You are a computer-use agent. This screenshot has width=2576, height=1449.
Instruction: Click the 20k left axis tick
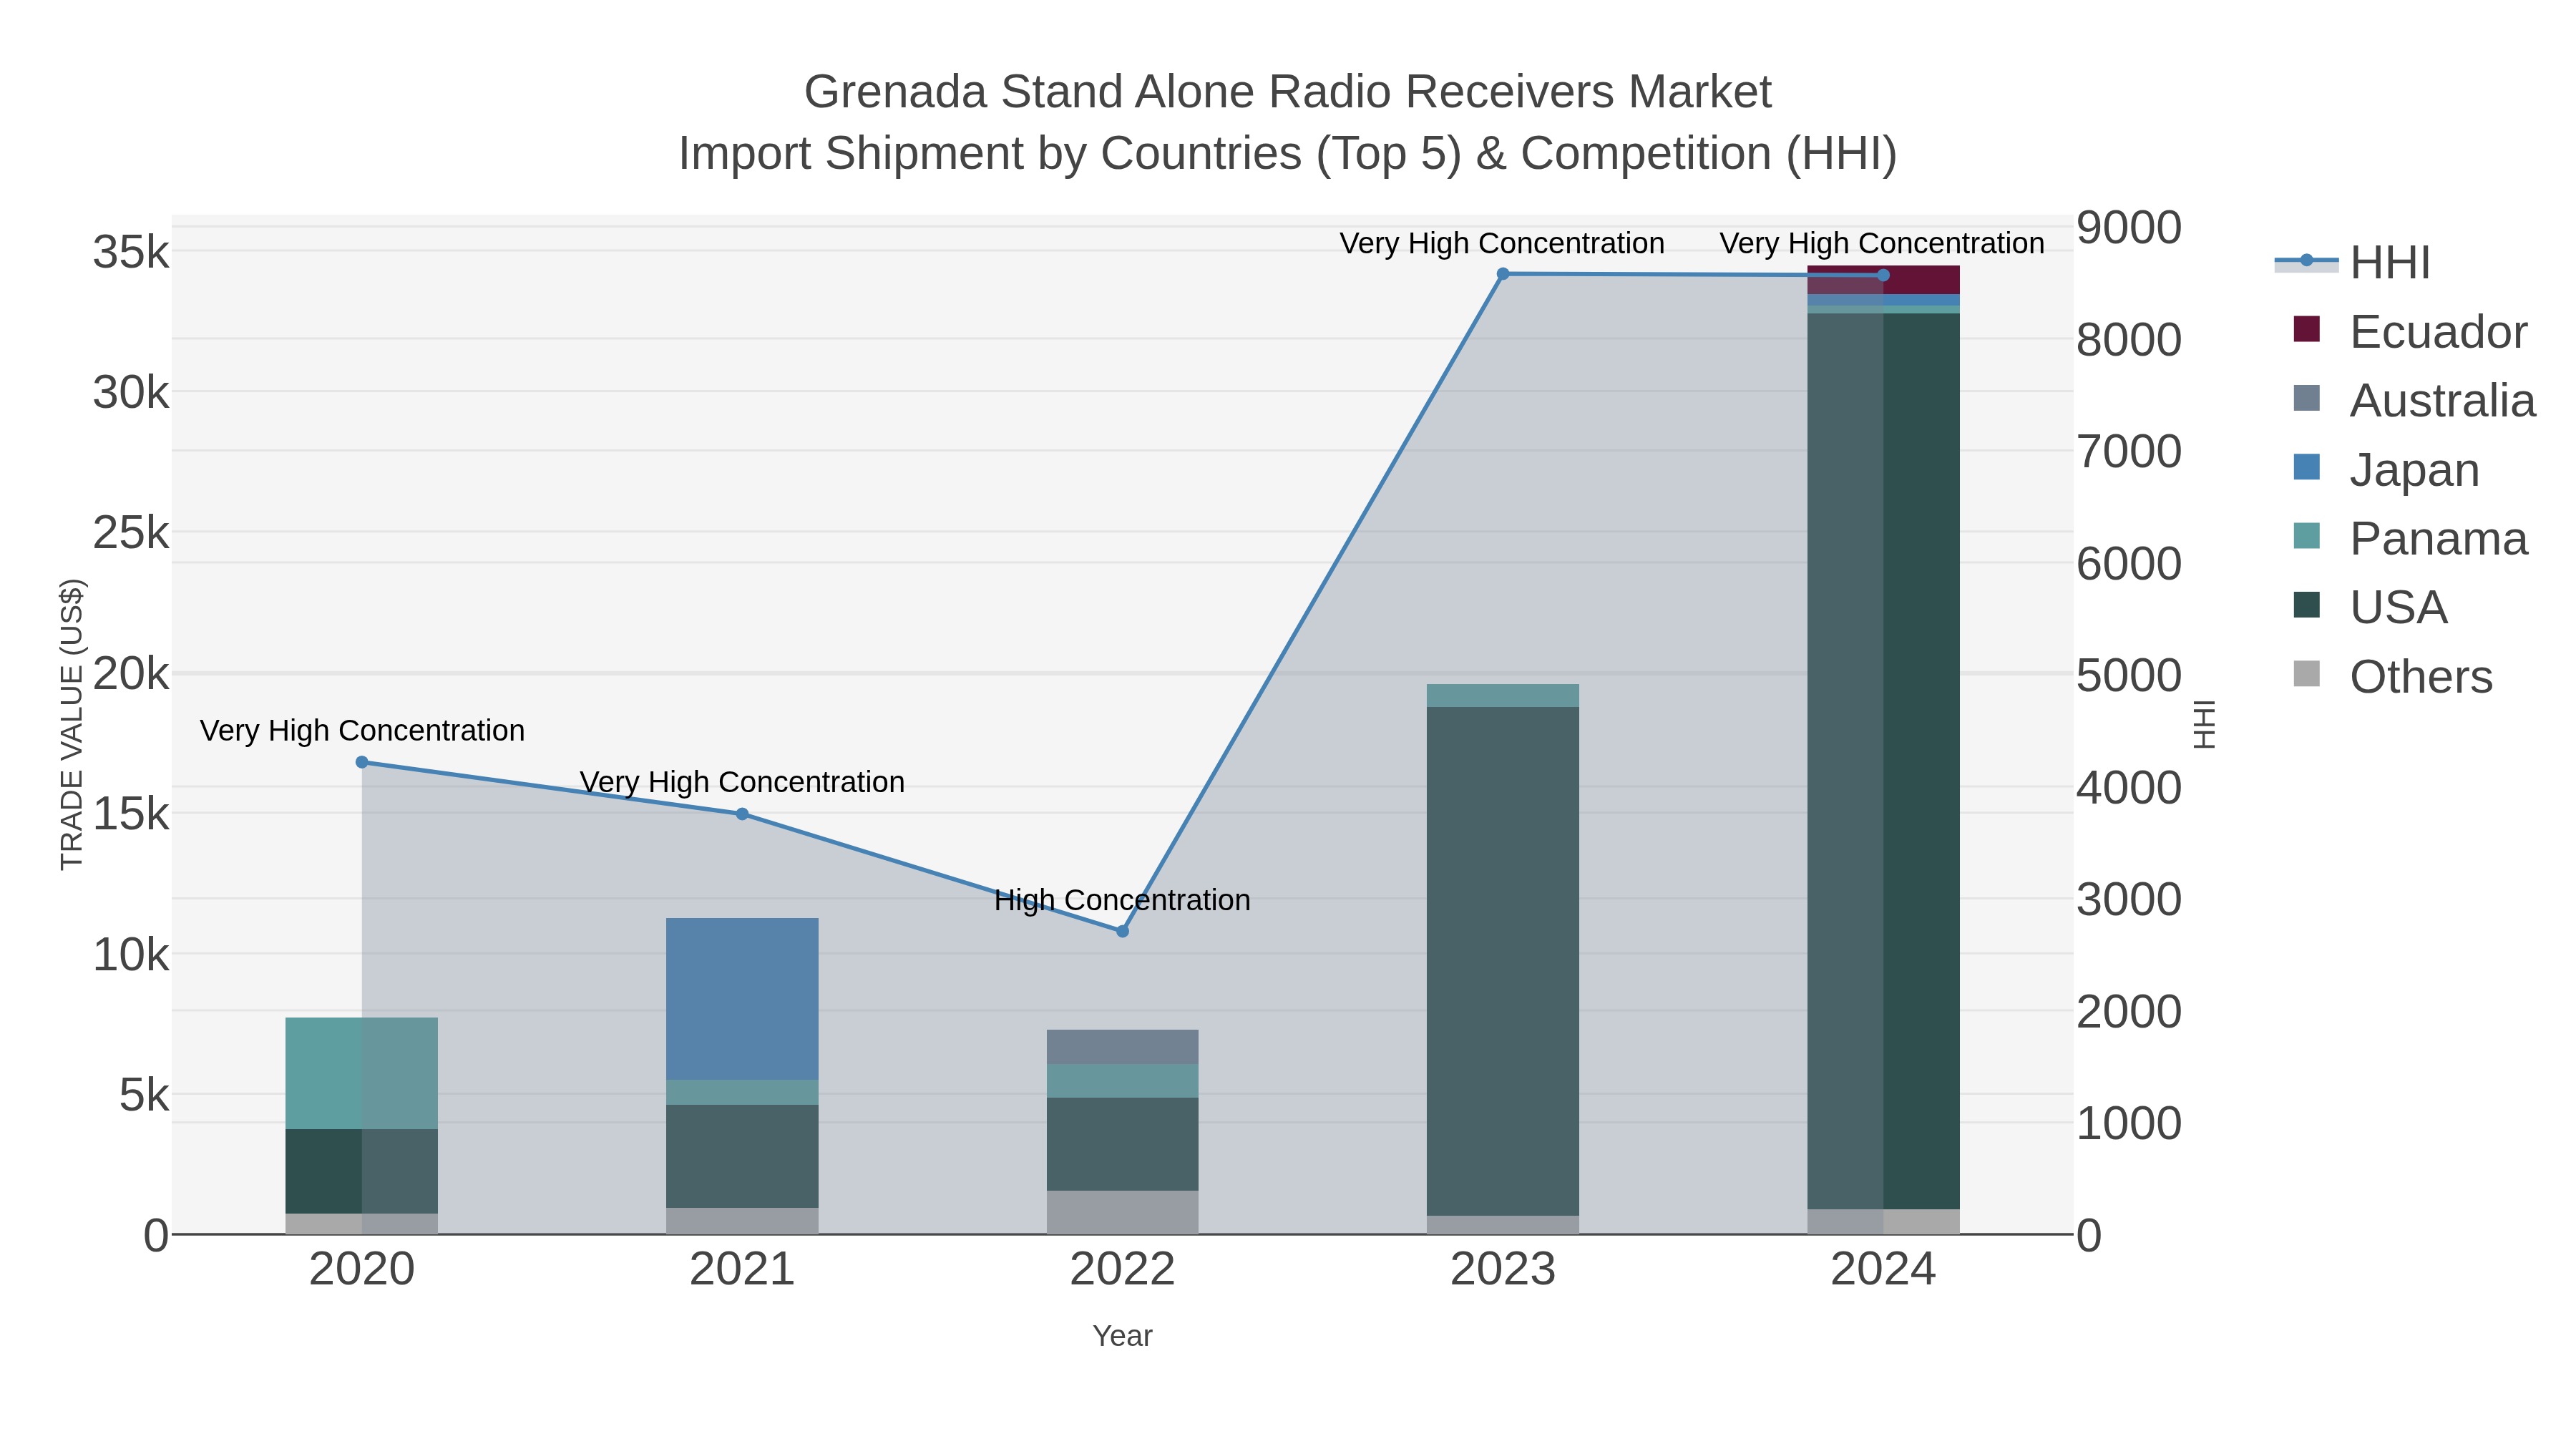click(131, 674)
